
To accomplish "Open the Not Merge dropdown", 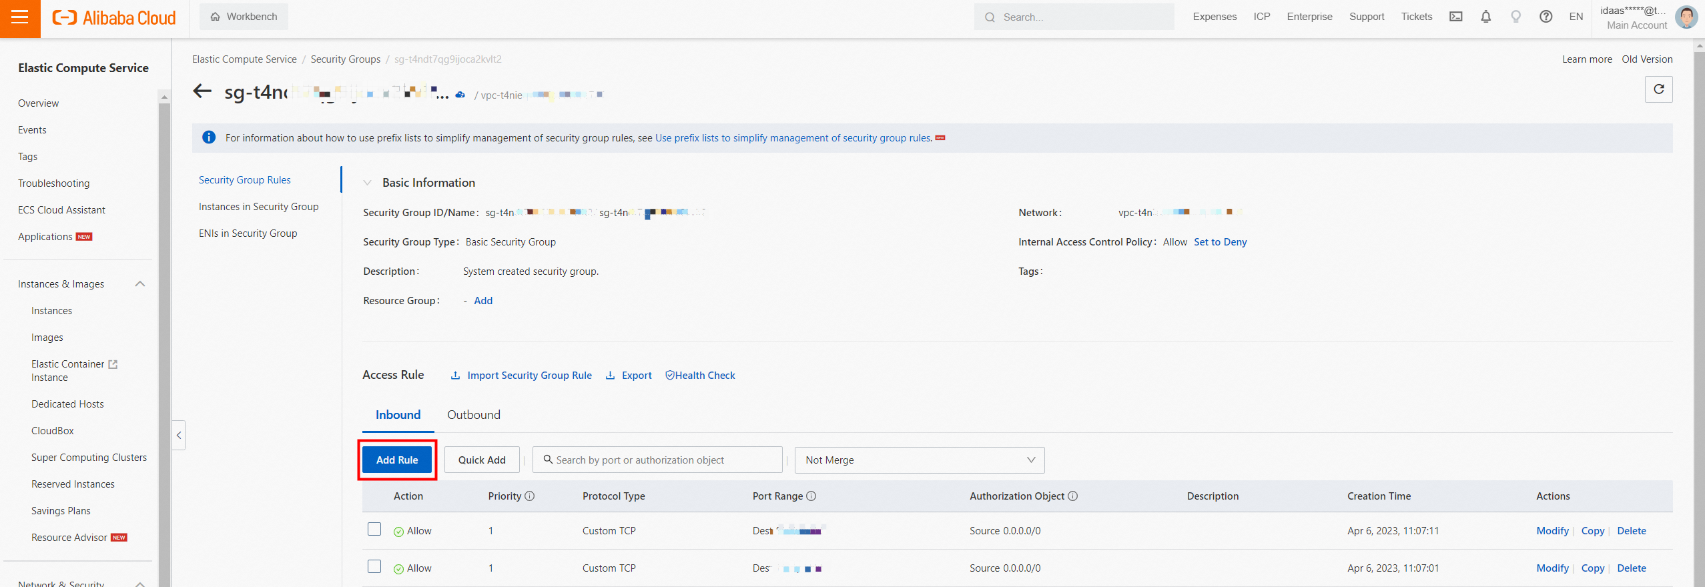I will 920,460.
